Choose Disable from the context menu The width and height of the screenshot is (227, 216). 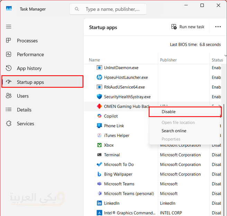(x=185, y=112)
